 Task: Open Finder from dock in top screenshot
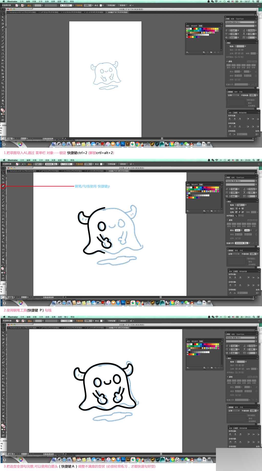point(54,144)
